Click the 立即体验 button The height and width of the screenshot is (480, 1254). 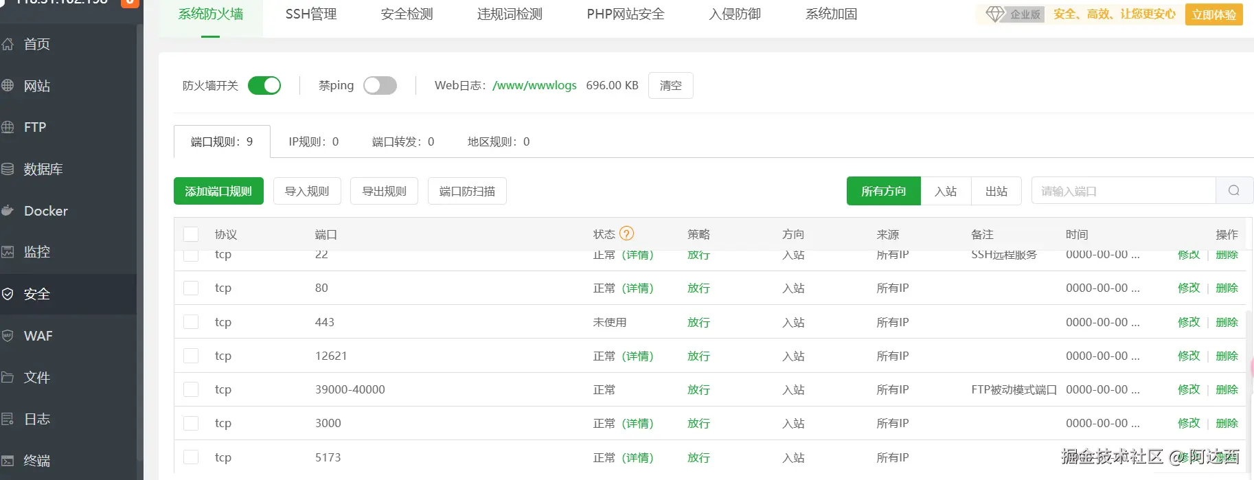coord(1214,14)
